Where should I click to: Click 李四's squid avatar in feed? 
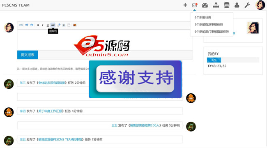pyautogui.click(x=9, y=112)
